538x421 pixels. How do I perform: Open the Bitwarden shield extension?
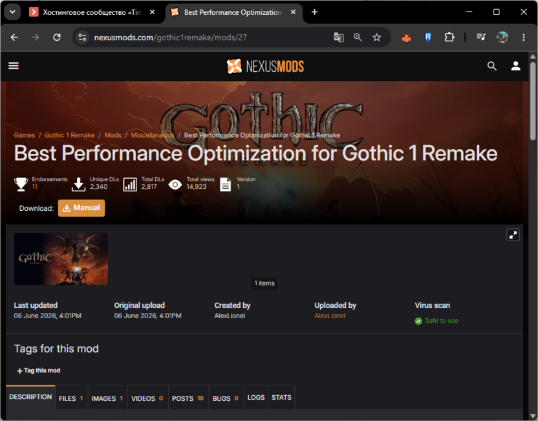pos(427,38)
